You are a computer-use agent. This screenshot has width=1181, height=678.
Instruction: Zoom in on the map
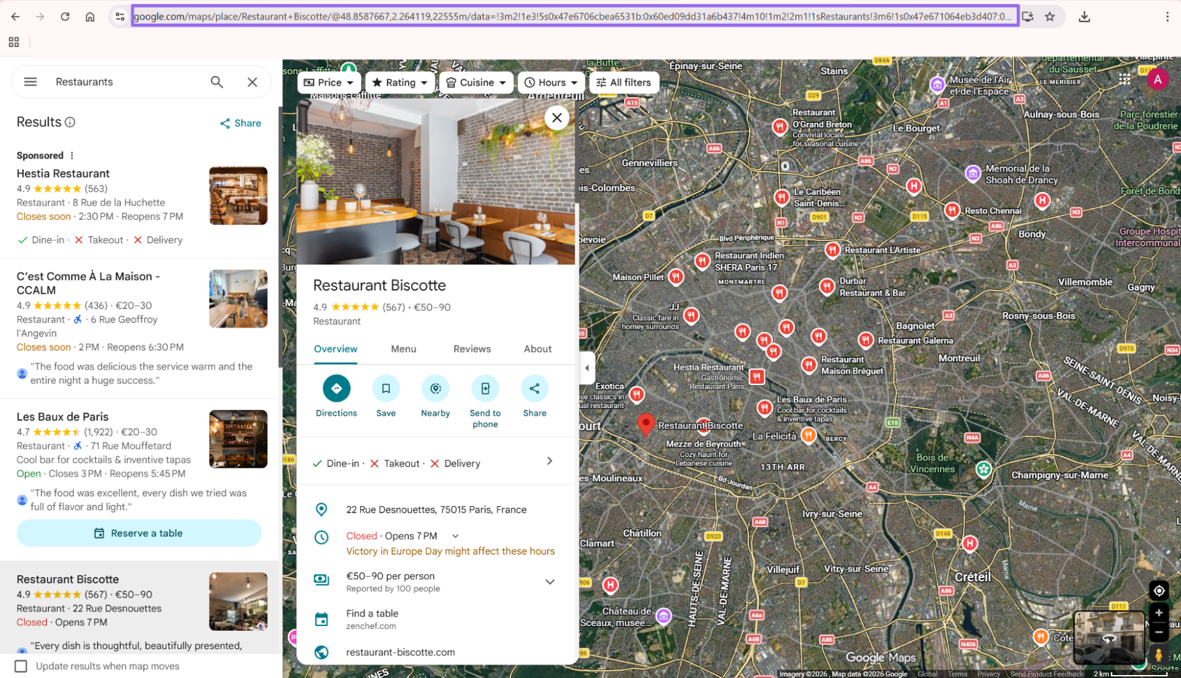click(x=1159, y=612)
